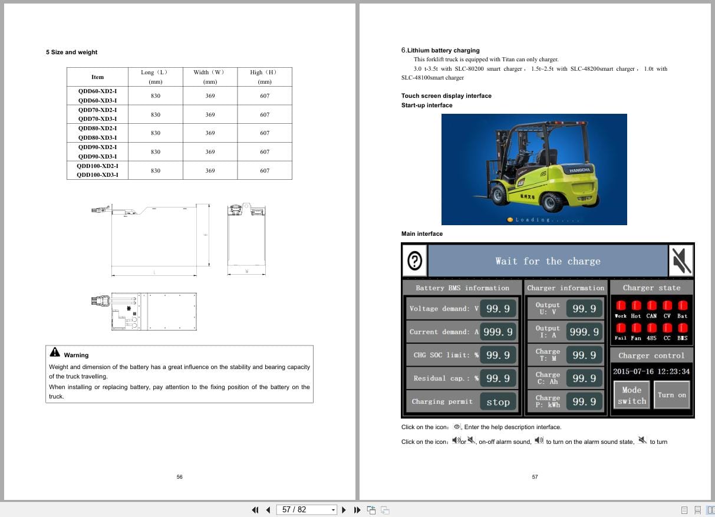Click the page number 57 footer
The width and height of the screenshot is (715, 517).
coord(535,477)
